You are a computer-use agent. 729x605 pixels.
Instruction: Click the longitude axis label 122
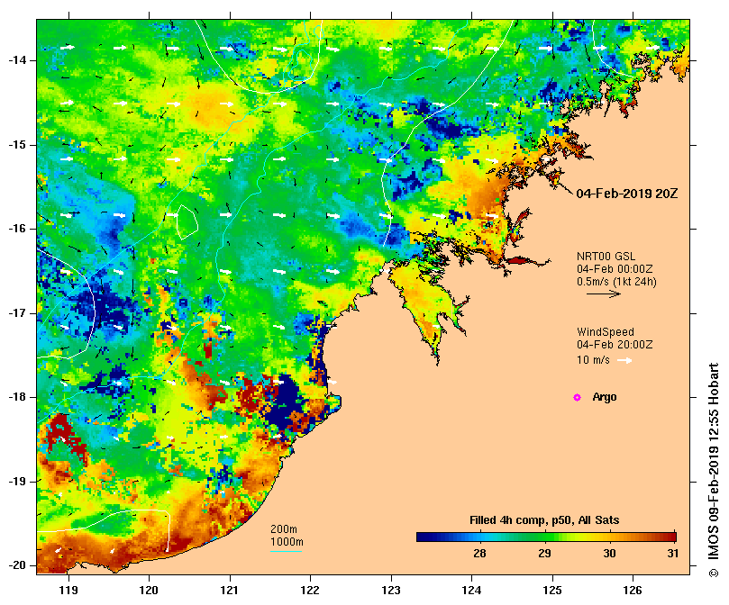tap(310, 591)
